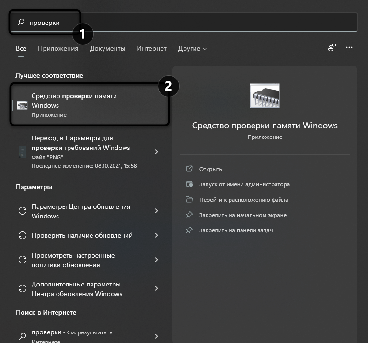Expand Windows Update settings result chevron
Viewport: 368px width, 343px height.
[157, 211]
